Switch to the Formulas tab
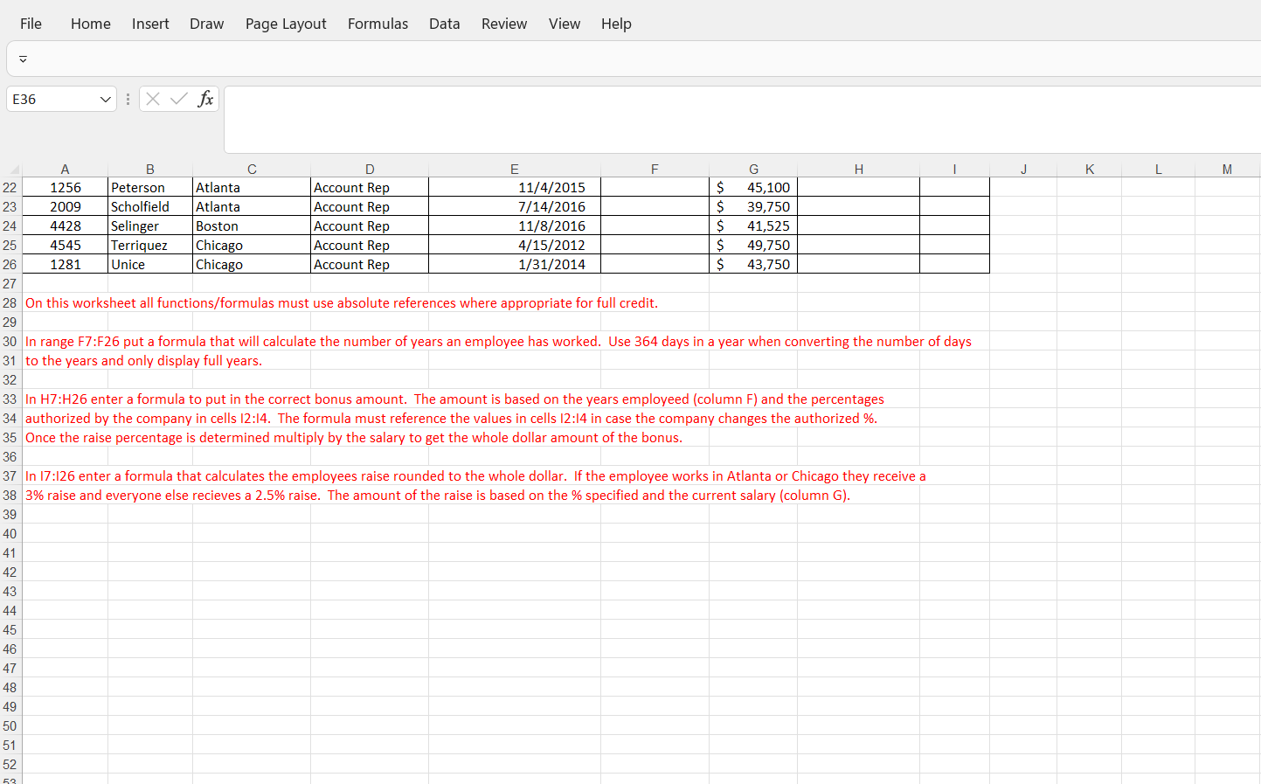Viewport: 1261px width, 784px height. click(378, 24)
